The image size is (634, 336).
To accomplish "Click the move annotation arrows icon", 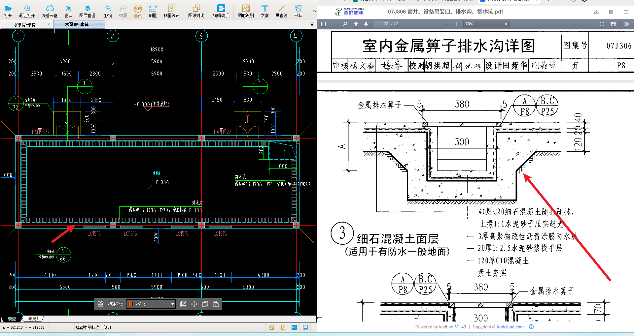I will pyautogui.click(x=194, y=304).
